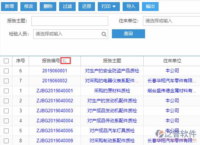Open report number ZJBG2019040001
Screen dimensions: 200x145
pyautogui.click(x=55, y=91)
